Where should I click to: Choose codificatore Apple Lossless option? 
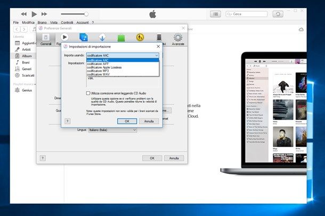pos(123,67)
